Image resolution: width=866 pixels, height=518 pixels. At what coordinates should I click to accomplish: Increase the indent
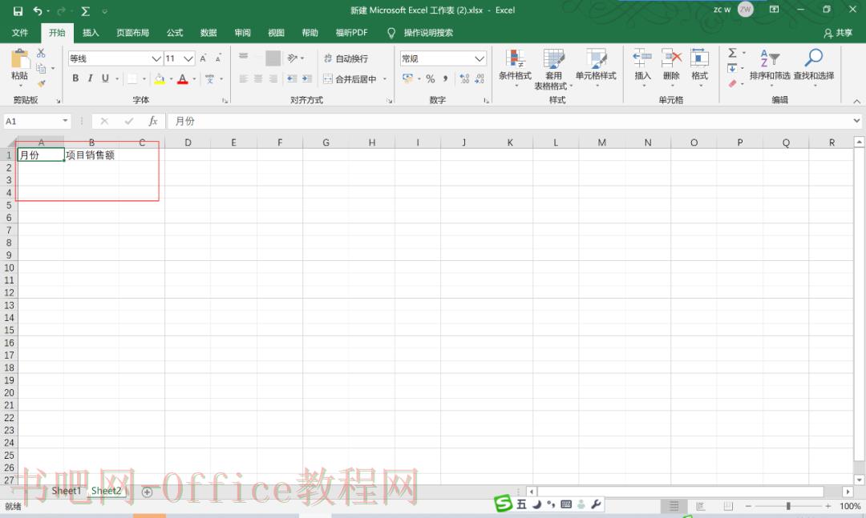(307, 79)
